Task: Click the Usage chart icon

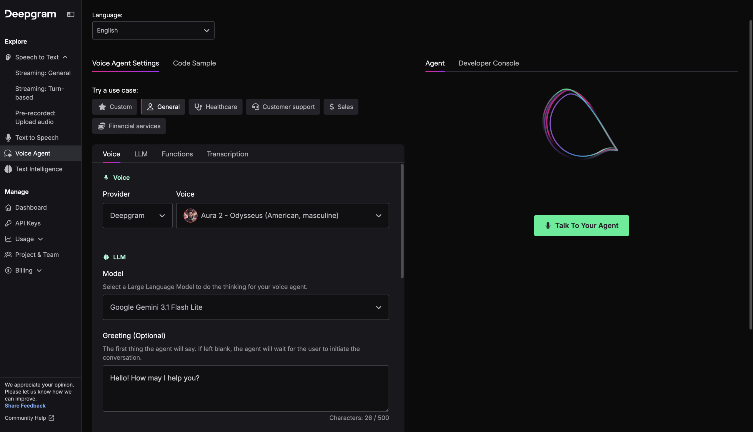Action: click(x=8, y=239)
